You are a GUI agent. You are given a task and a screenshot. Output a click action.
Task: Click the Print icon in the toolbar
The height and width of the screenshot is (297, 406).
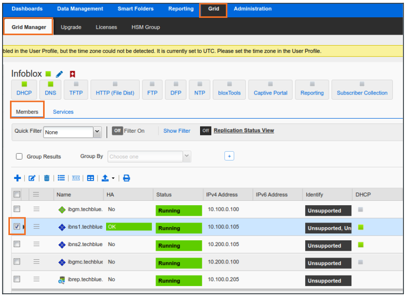[x=127, y=178]
